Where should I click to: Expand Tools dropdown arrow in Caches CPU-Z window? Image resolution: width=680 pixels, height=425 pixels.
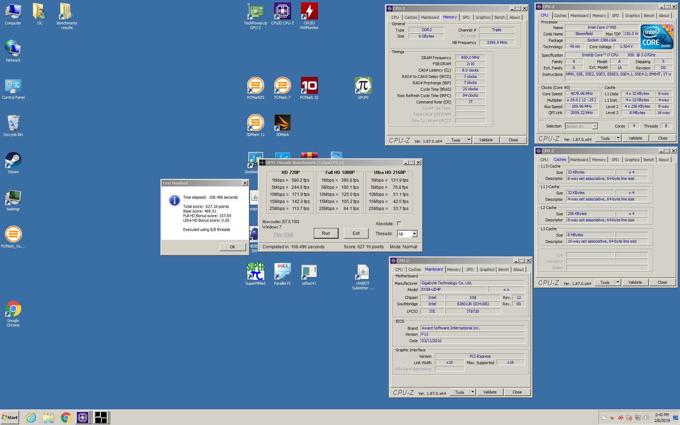tap(618, 282)
